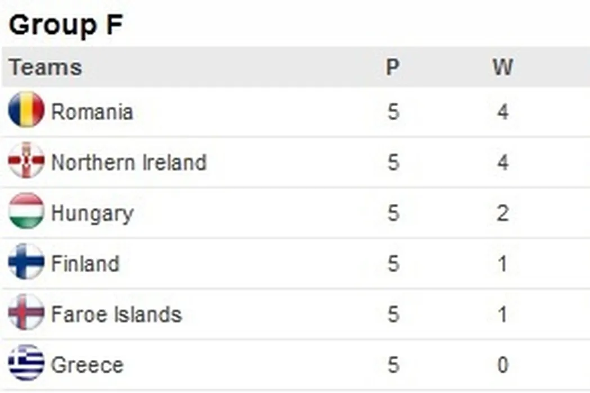The width and height of the screenshot is (590, 393).
Task: Click the Teams column header
Action: [46, 67]
